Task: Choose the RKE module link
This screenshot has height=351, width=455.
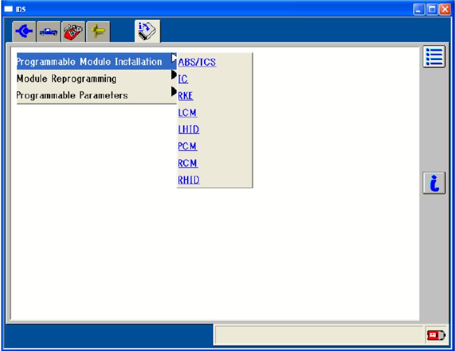Action: (x=185, y=96)
